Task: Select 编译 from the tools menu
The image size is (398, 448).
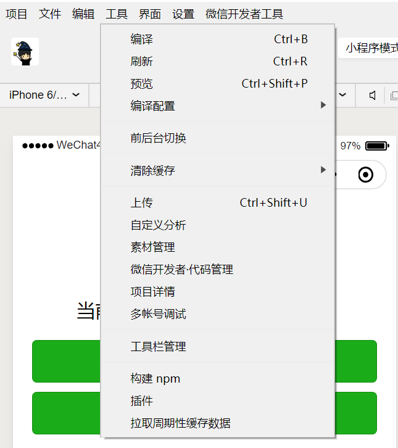Action: (x=218, y=39)
